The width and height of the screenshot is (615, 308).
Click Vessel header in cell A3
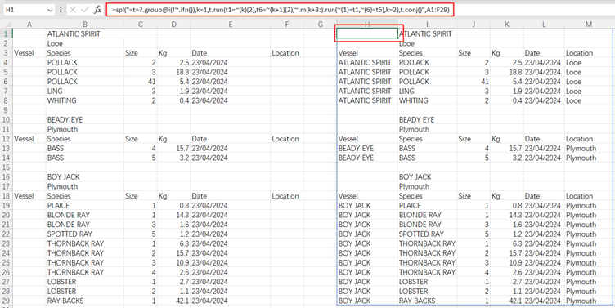click(x=24, y=53)
